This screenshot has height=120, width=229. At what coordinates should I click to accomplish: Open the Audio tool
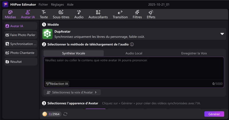tap(79, 15)
